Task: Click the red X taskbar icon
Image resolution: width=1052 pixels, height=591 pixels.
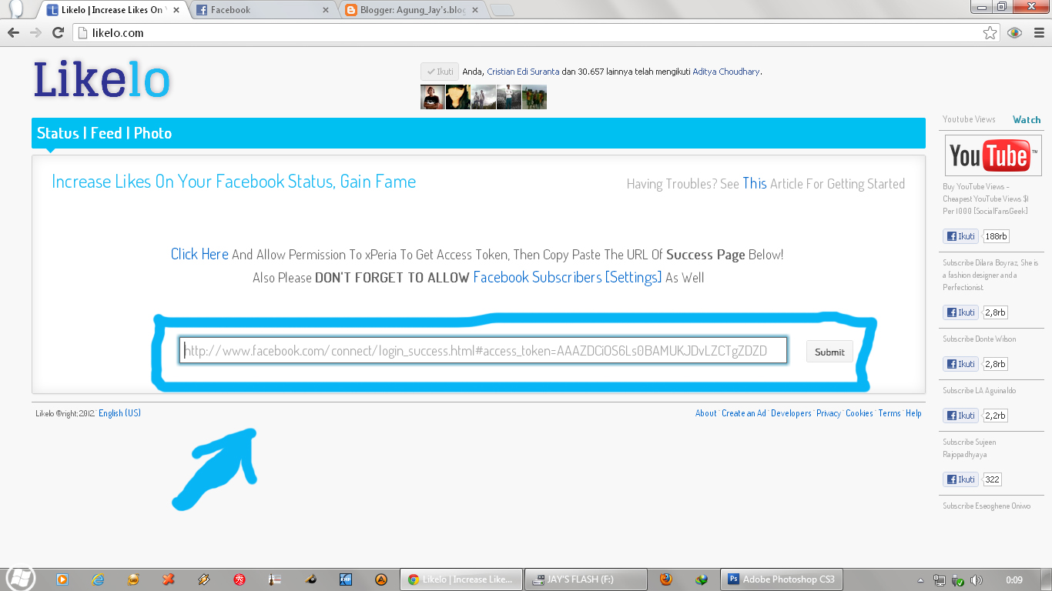Action: point(169,579)
